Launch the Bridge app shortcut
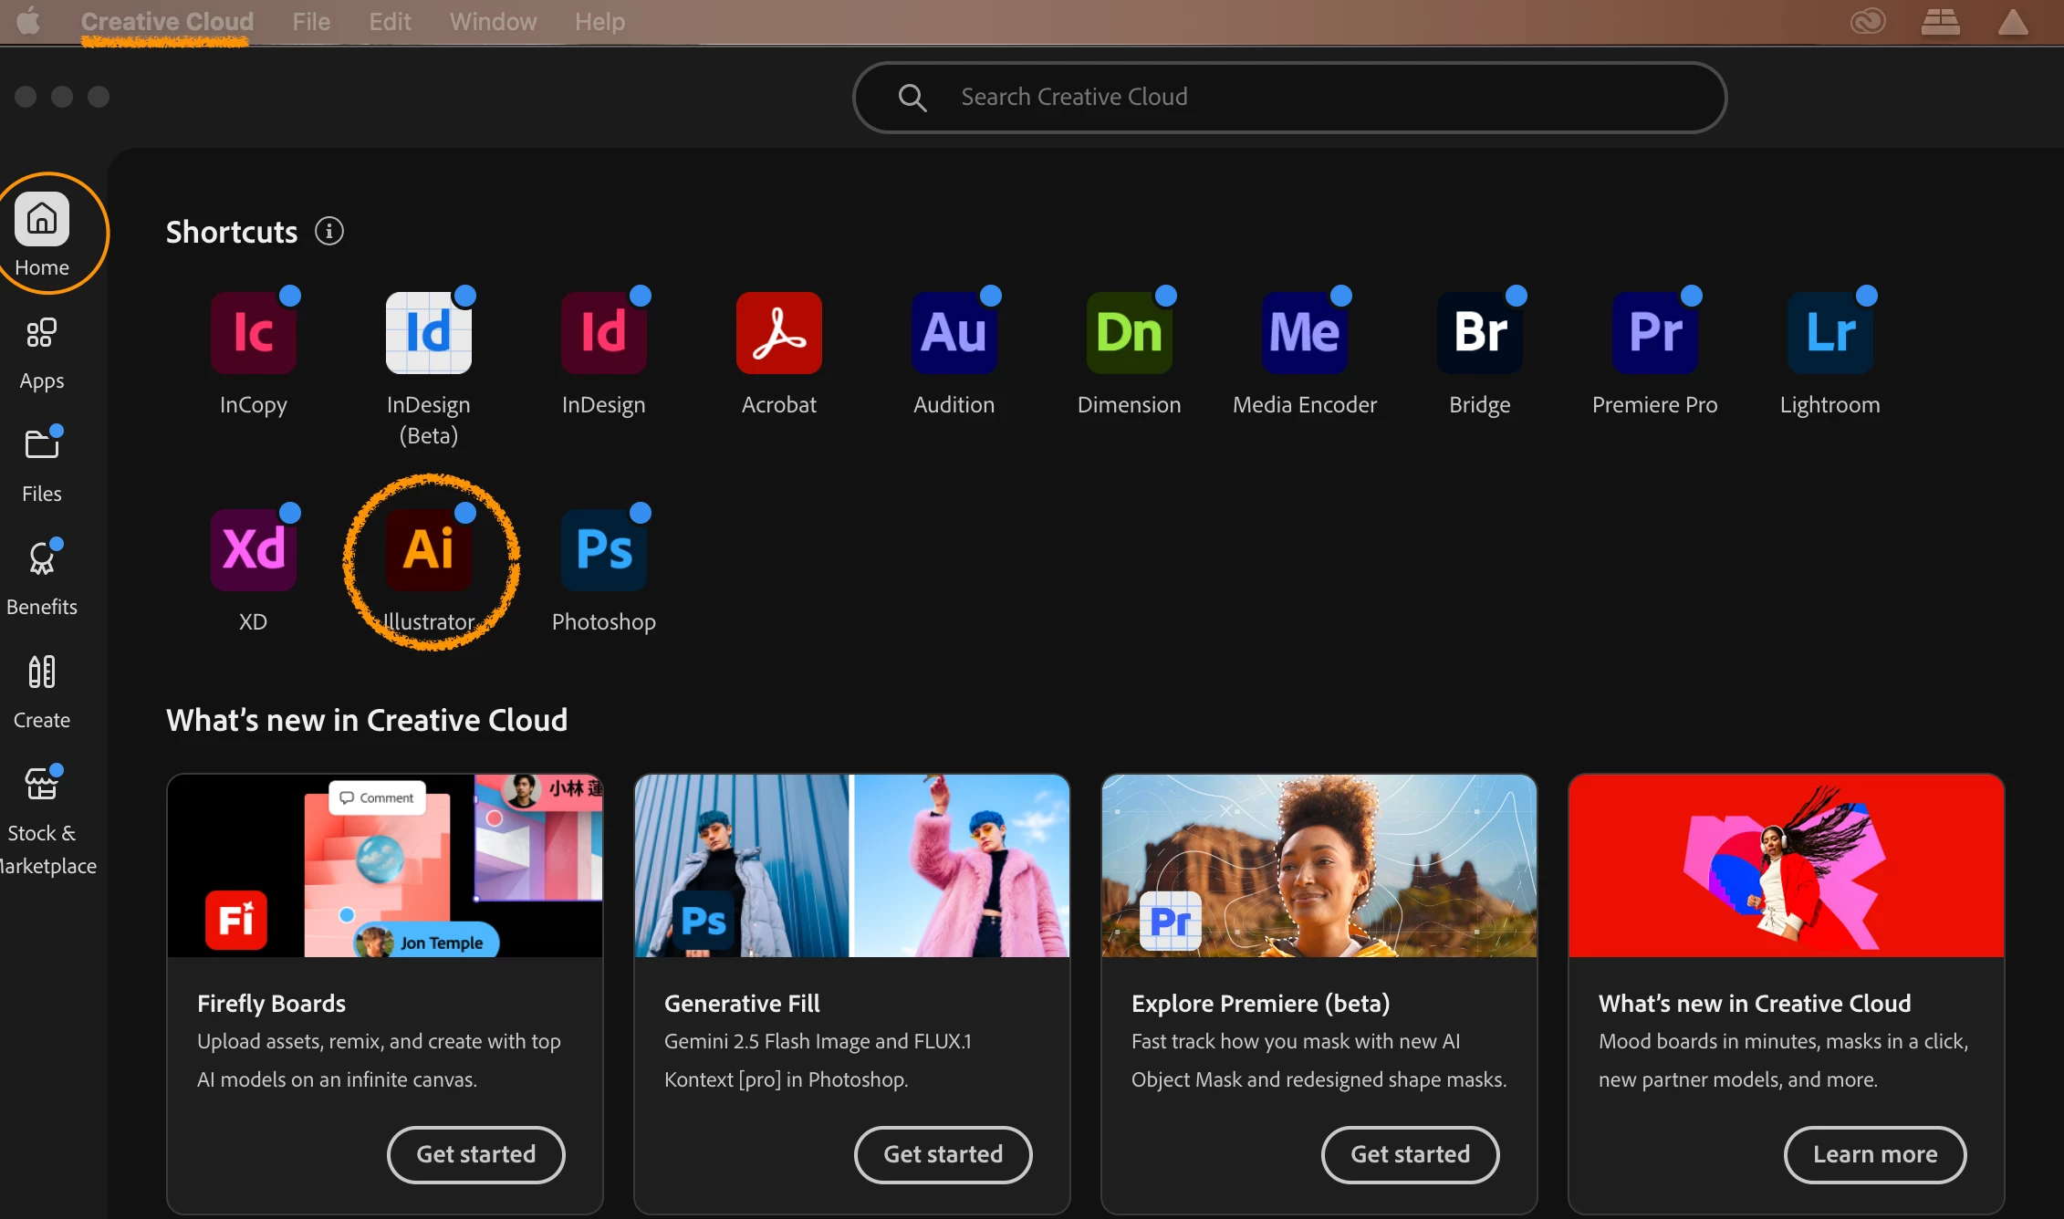2064x1219 pixels. tap(1479, 332)
